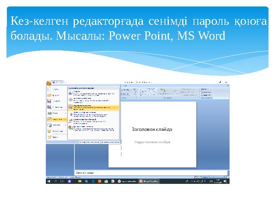Choose Открыть (Open) with folder icon

coord(57,95)
